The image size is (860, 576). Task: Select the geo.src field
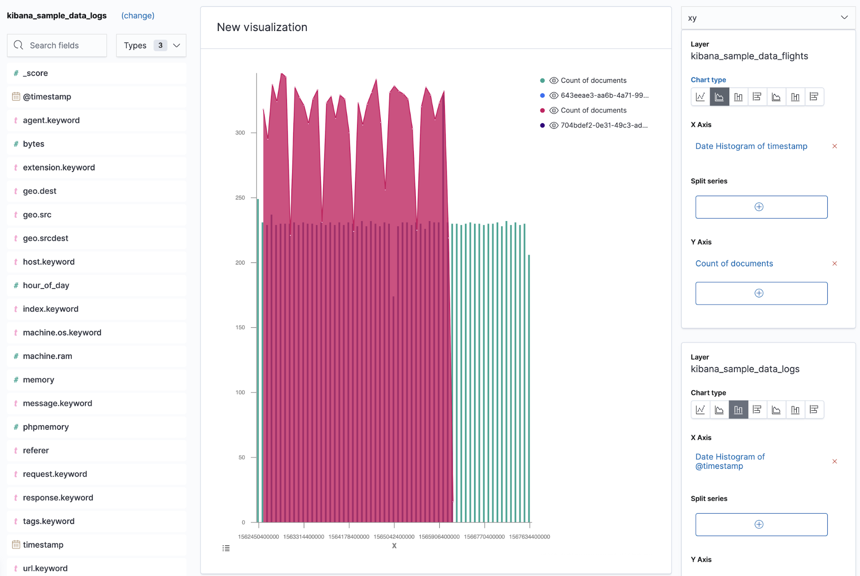[97, 215]
